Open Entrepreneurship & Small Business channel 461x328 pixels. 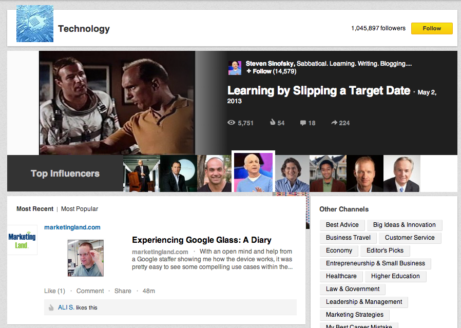375,263
